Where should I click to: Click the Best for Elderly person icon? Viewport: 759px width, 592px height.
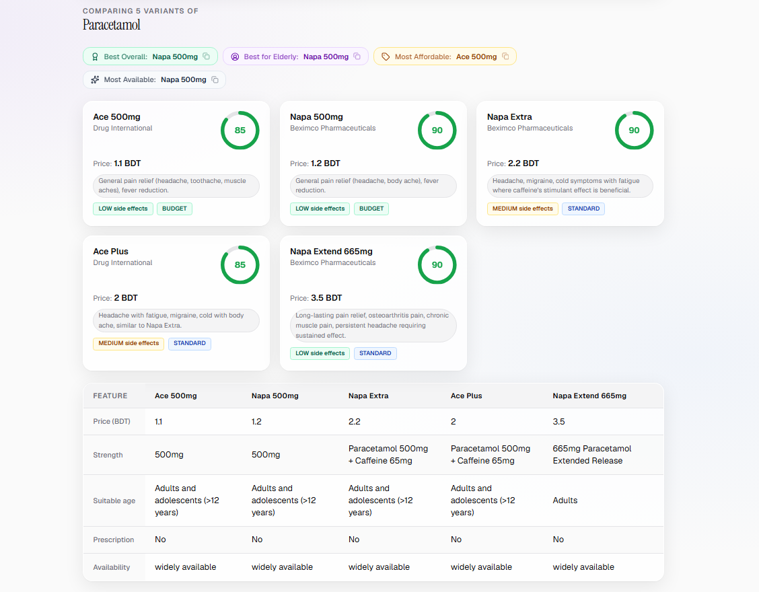[235, 57]
